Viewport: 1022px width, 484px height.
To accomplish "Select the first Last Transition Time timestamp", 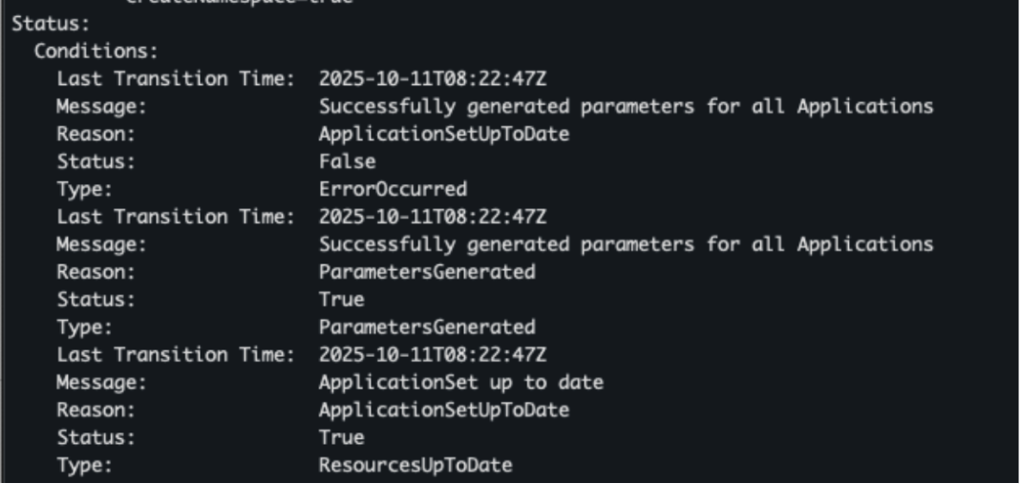I will pyautogui.click(x=433, y=78).
